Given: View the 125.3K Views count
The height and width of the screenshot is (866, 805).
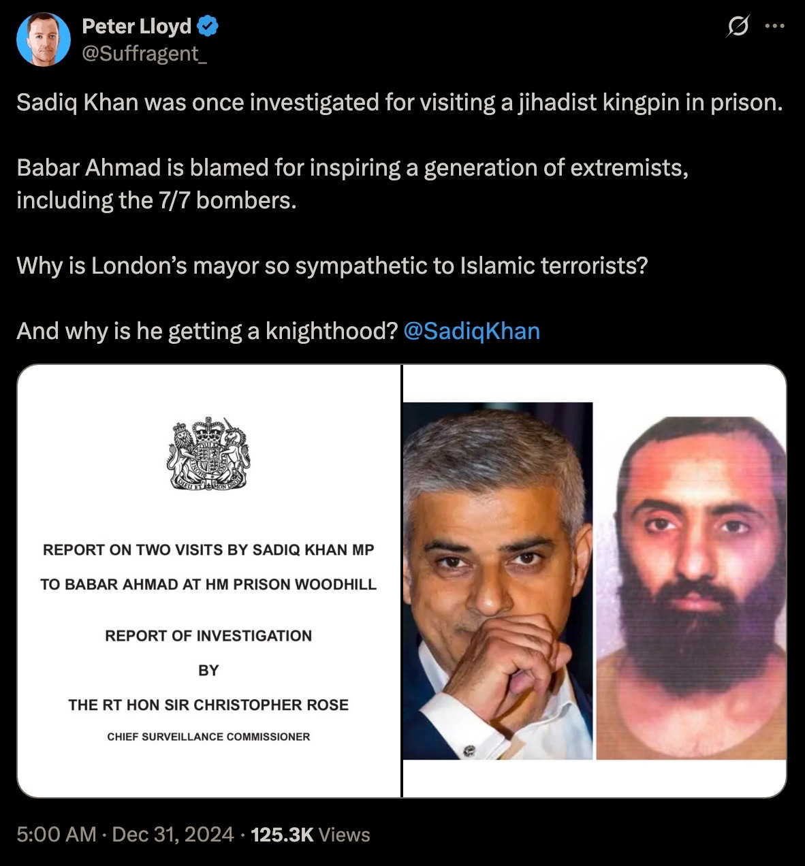Looking at the screenshot, I should (x=311, y=835).
